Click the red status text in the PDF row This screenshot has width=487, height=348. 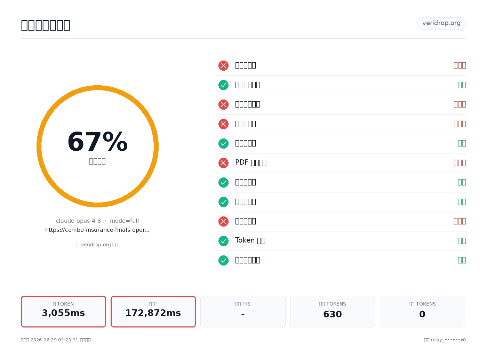(460, 163)
